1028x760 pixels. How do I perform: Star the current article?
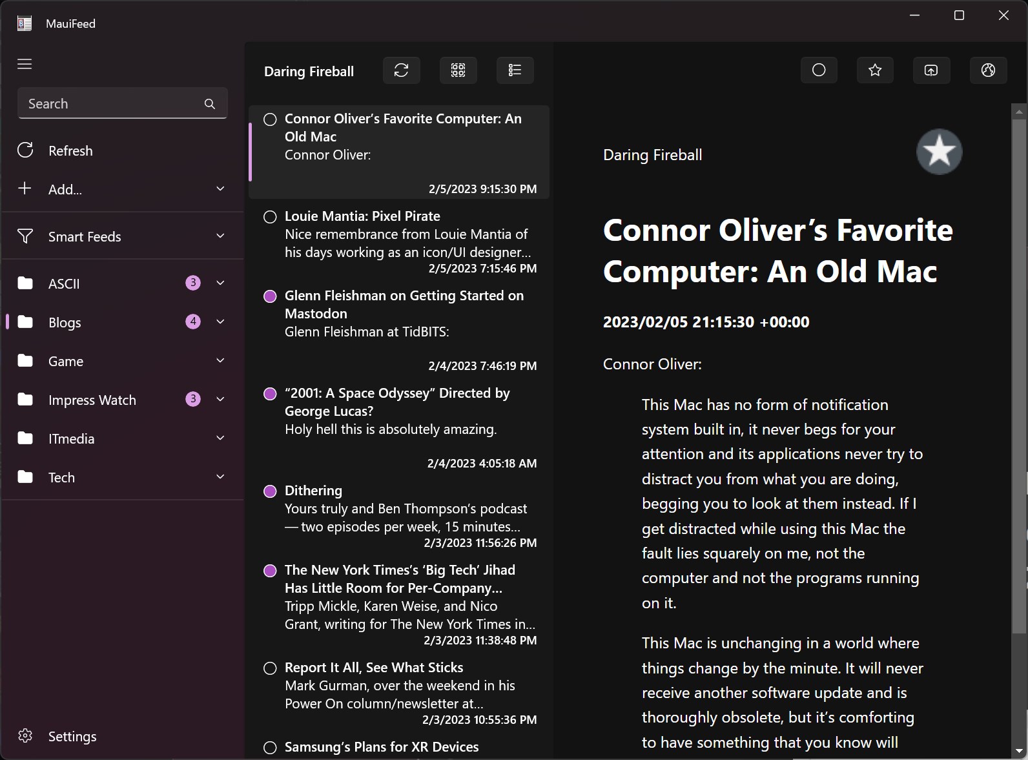coord(875,70)
